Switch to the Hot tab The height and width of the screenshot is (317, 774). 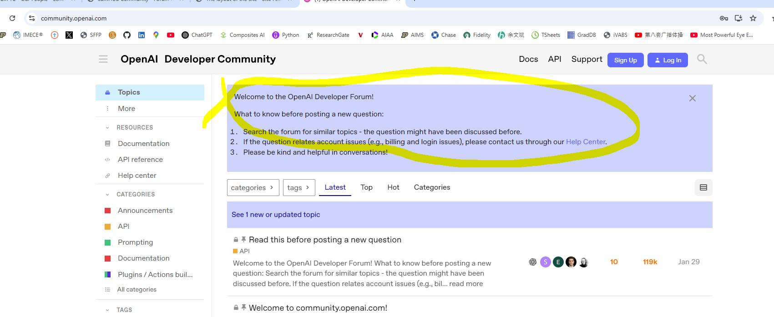coord(393,187)
